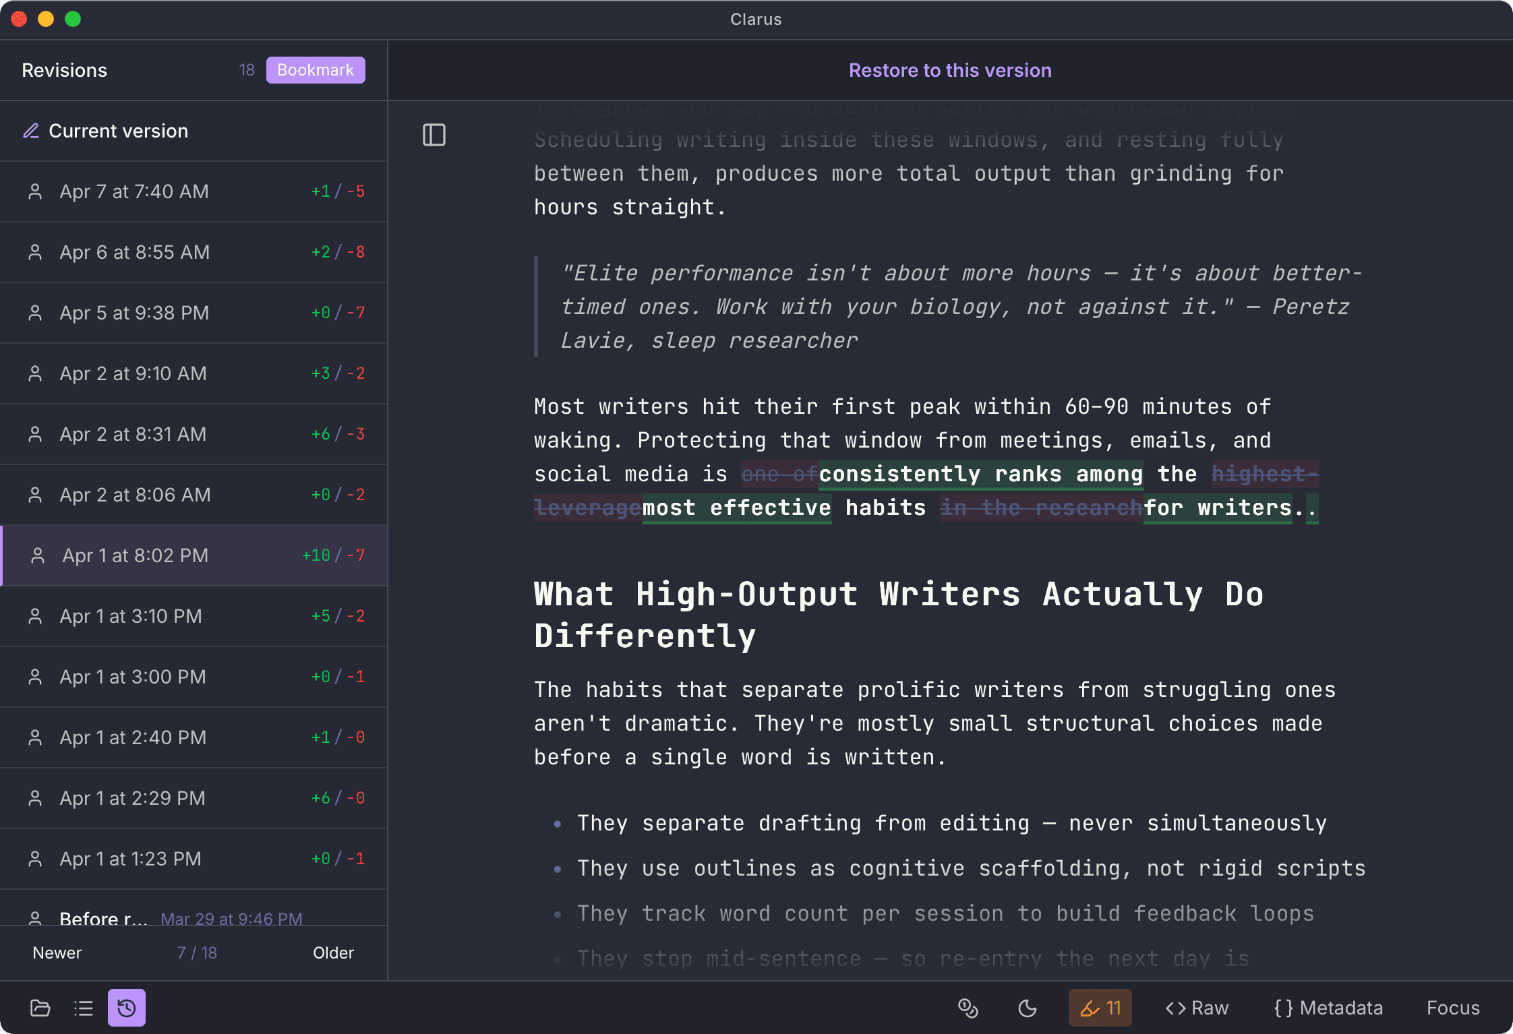This screenshot has height=1034, width=1513.
Task: Go to Older revision
Action: (x=333, y=952)
